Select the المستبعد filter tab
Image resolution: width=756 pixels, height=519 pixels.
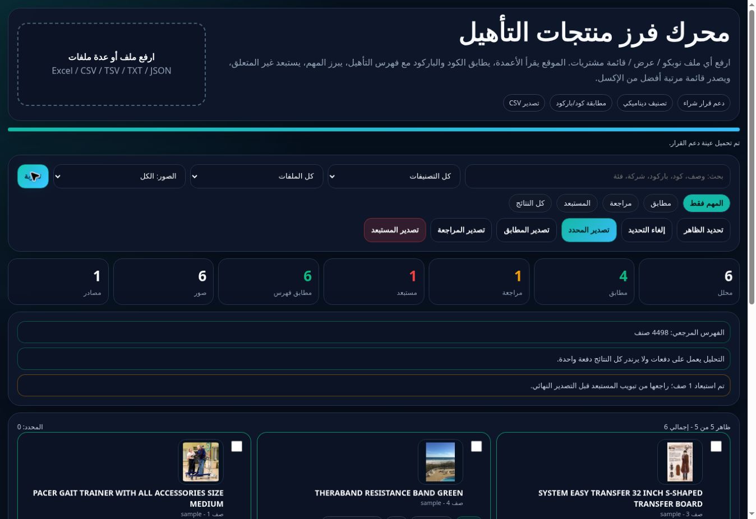(577, 203)
